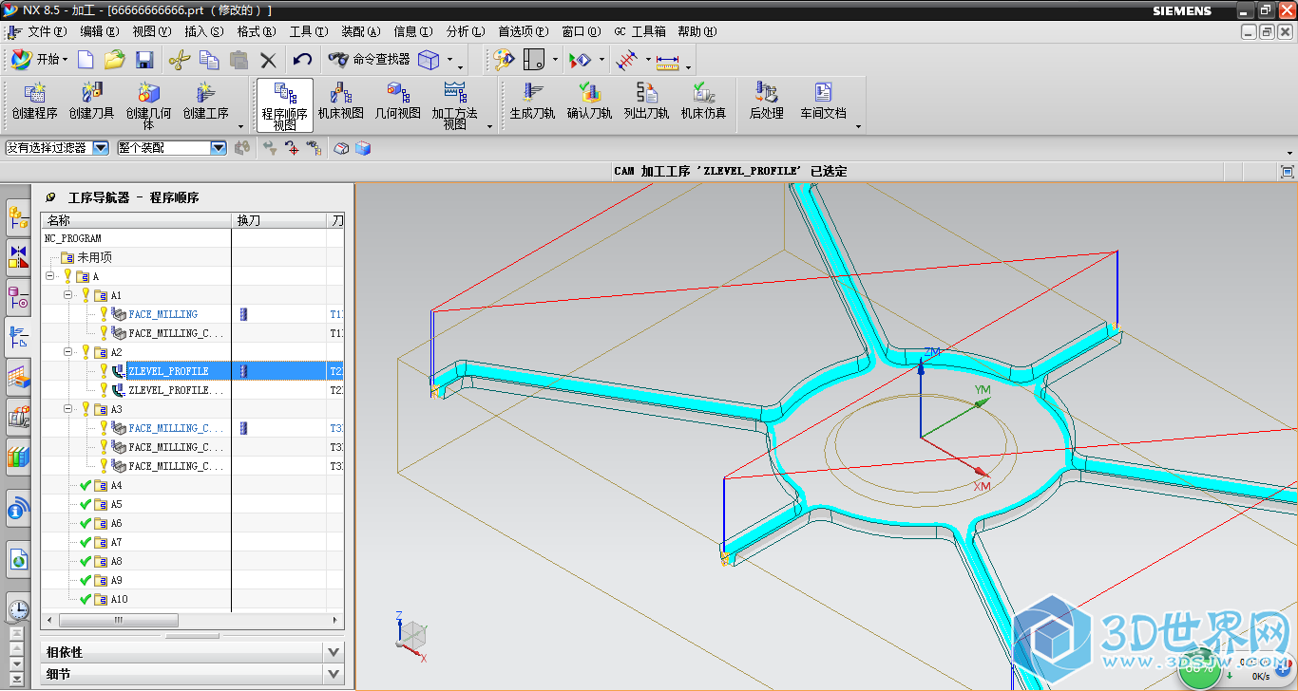Image resolution: width=1298 pixels, height=691 pixels.
Task: Toggle the navigator pin icon
Action: [x=51, y=197]
